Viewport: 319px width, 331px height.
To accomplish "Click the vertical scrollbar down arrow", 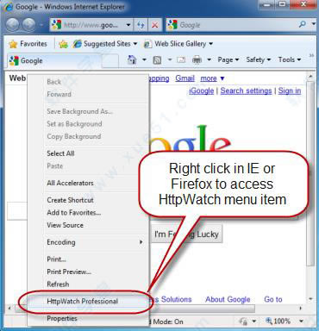I will [x=310, y=299].
